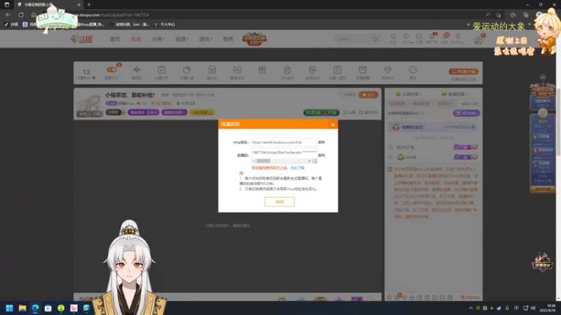Collapse the right floating widget with minus
This screenshot has width=561, height=315.
[543, 77]
